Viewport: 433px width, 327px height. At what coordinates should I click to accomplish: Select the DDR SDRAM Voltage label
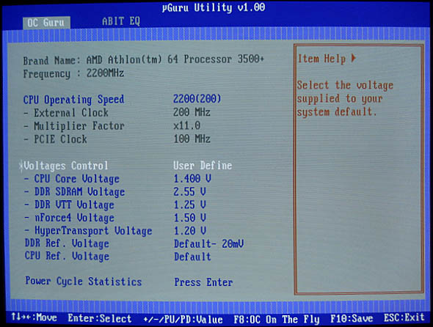point(79,192)
